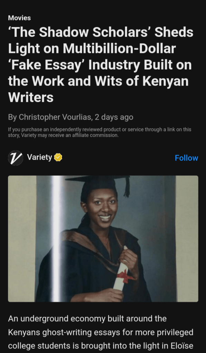The width and height of the screenshot is (206, 353).
Task: Click the article's opening paragraph
Action: click(101, 332)
